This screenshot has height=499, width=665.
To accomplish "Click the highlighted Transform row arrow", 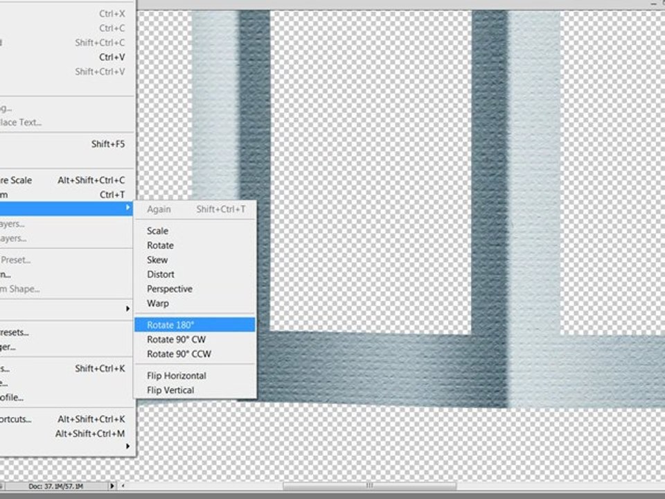I will pos(127,207).
